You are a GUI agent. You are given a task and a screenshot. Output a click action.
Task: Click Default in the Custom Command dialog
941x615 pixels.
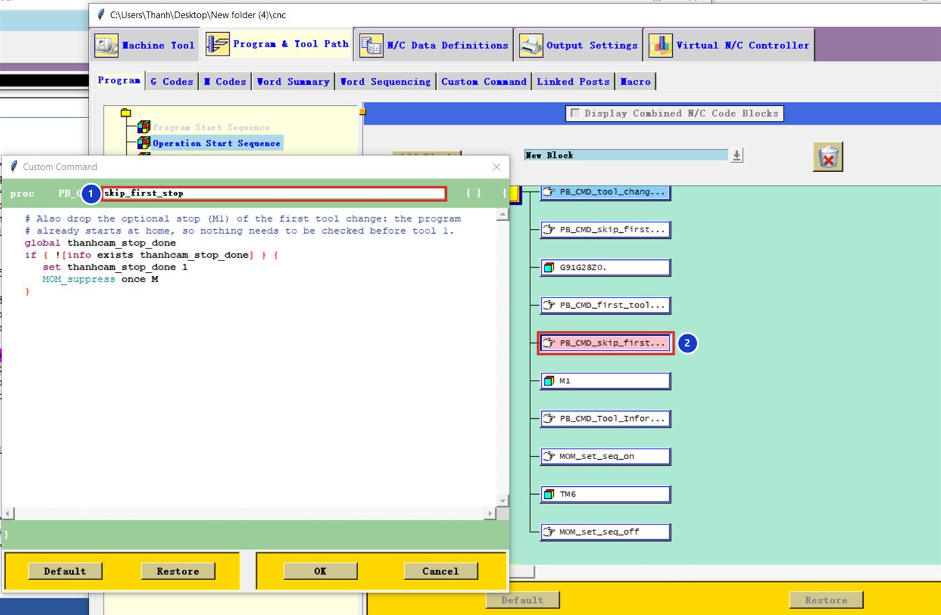tap(65, 571)
